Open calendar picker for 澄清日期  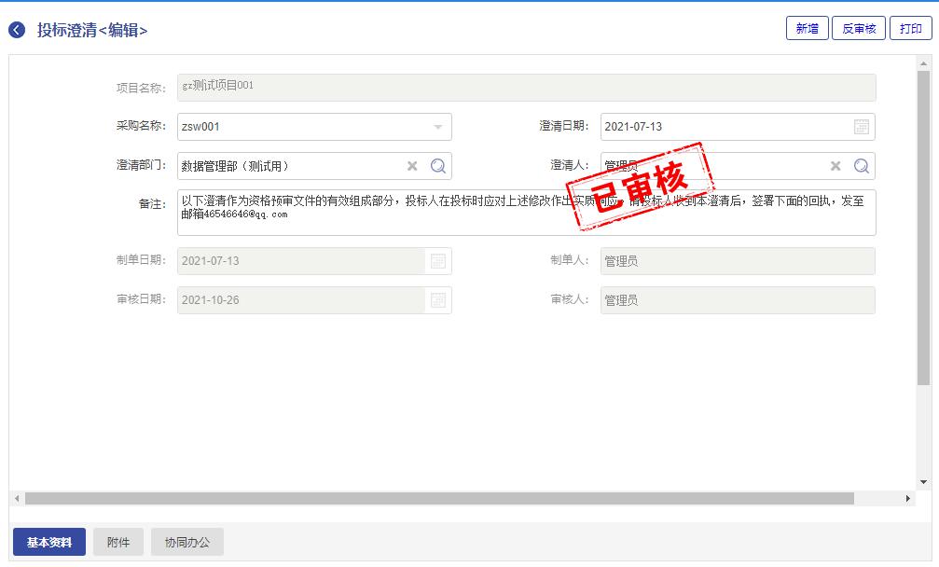point(862,127)
